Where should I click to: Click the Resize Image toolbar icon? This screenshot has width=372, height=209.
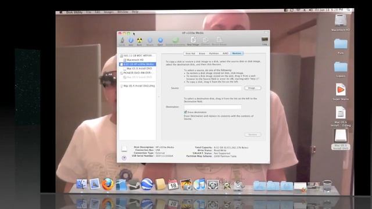[219, 41]
